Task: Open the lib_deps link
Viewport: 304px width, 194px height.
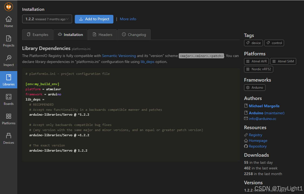Action: click(147, 62)
